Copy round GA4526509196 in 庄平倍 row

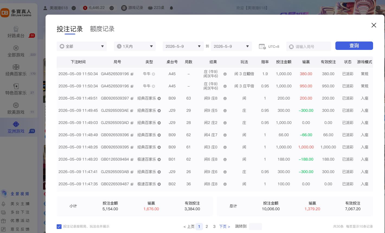point(132,86)
